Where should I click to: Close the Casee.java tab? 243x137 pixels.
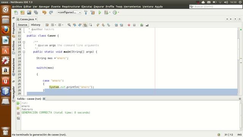pos(36,19)
